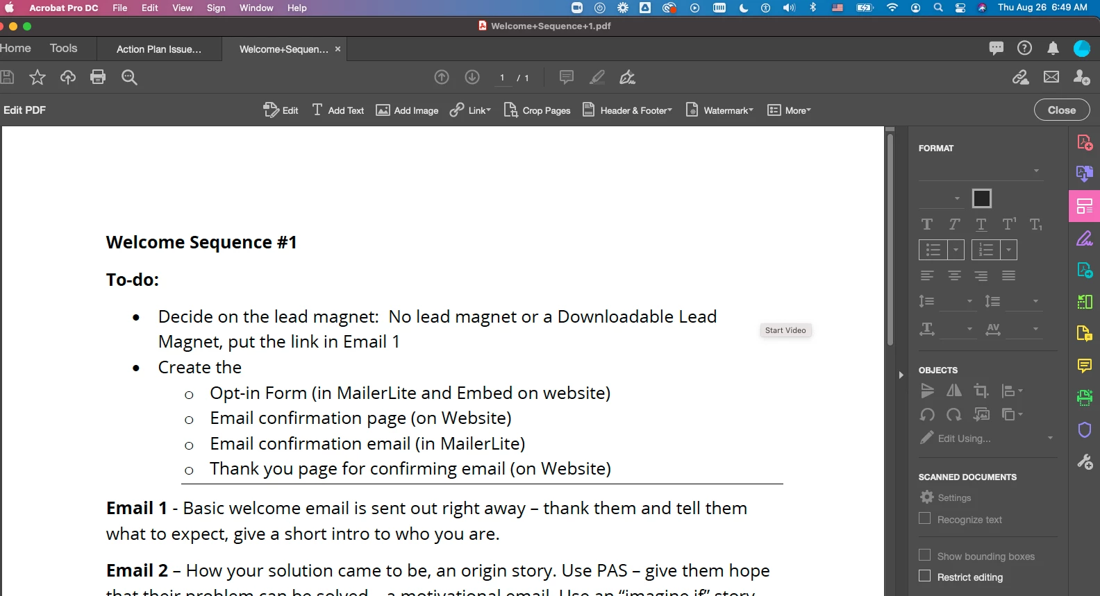
Task: Select the Crop Pages tool
Action: coord(537,110)
